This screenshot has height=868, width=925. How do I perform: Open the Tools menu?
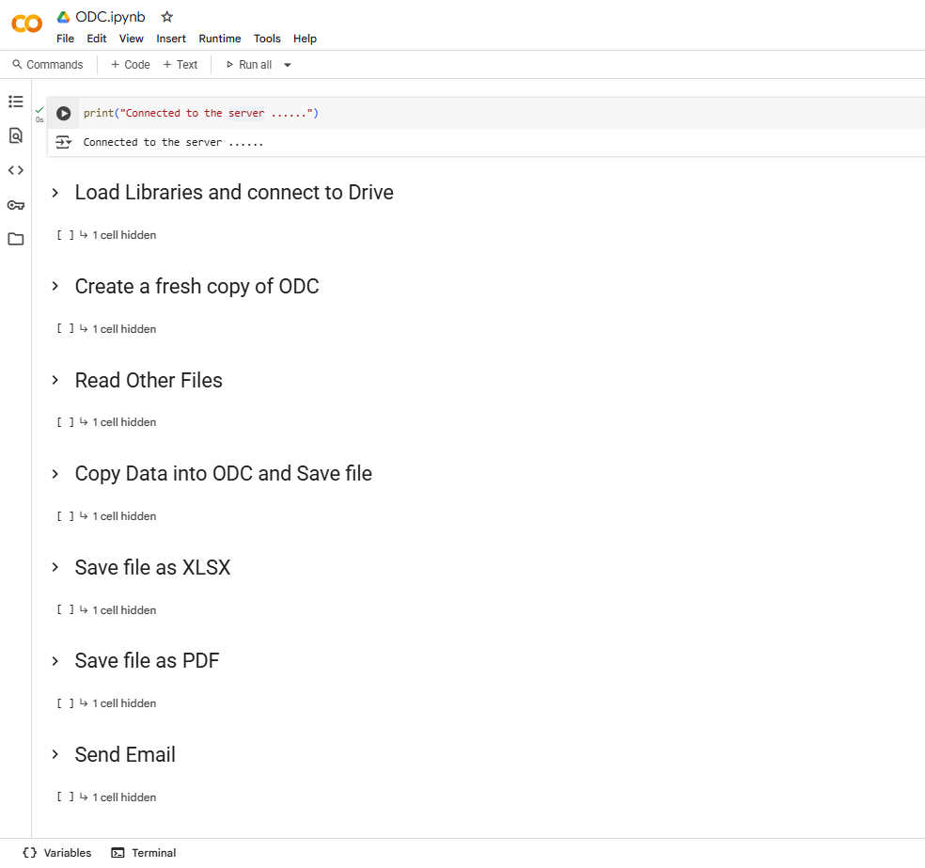(267, 39)
